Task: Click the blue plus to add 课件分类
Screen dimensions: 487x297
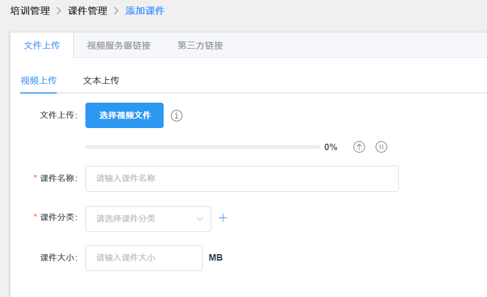Action: (223, 218)
